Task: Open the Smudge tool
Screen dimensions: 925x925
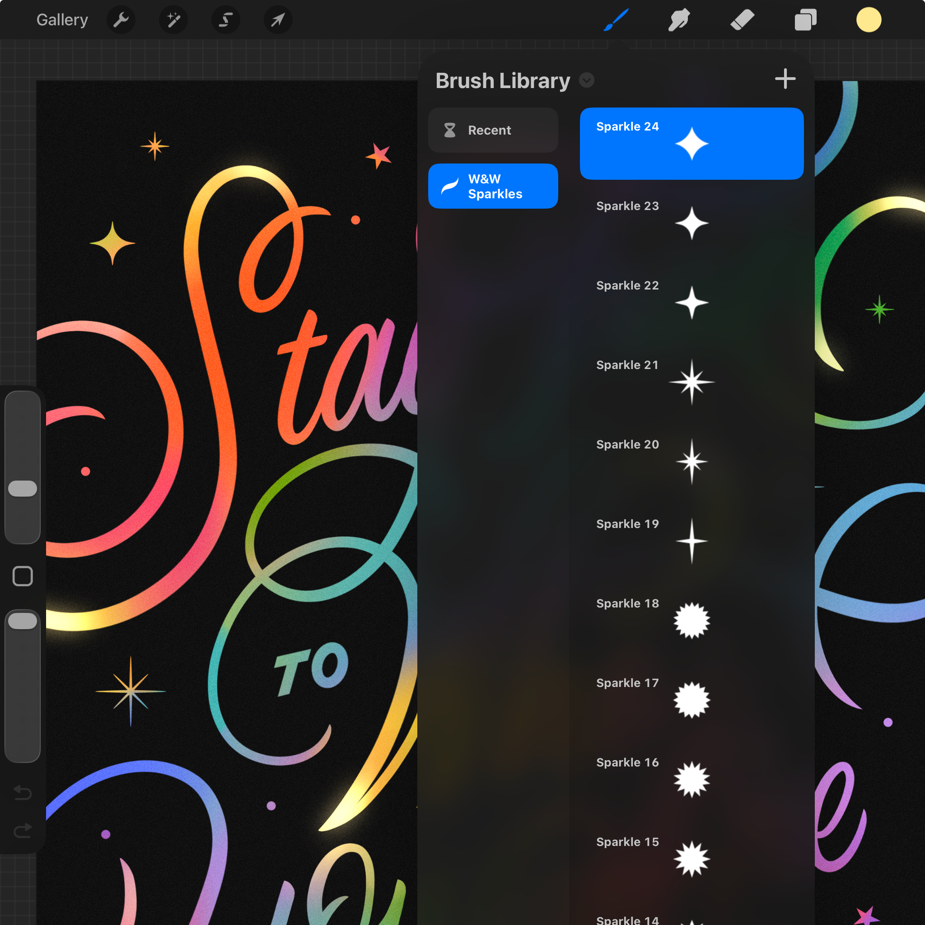Action: 679,19
